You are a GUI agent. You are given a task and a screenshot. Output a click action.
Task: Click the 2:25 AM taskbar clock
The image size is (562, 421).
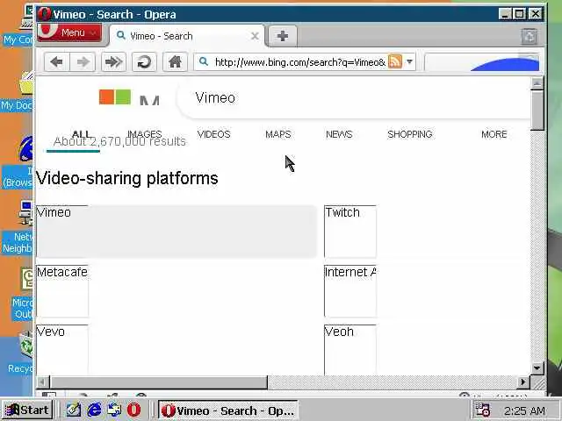tap(524, 410)
